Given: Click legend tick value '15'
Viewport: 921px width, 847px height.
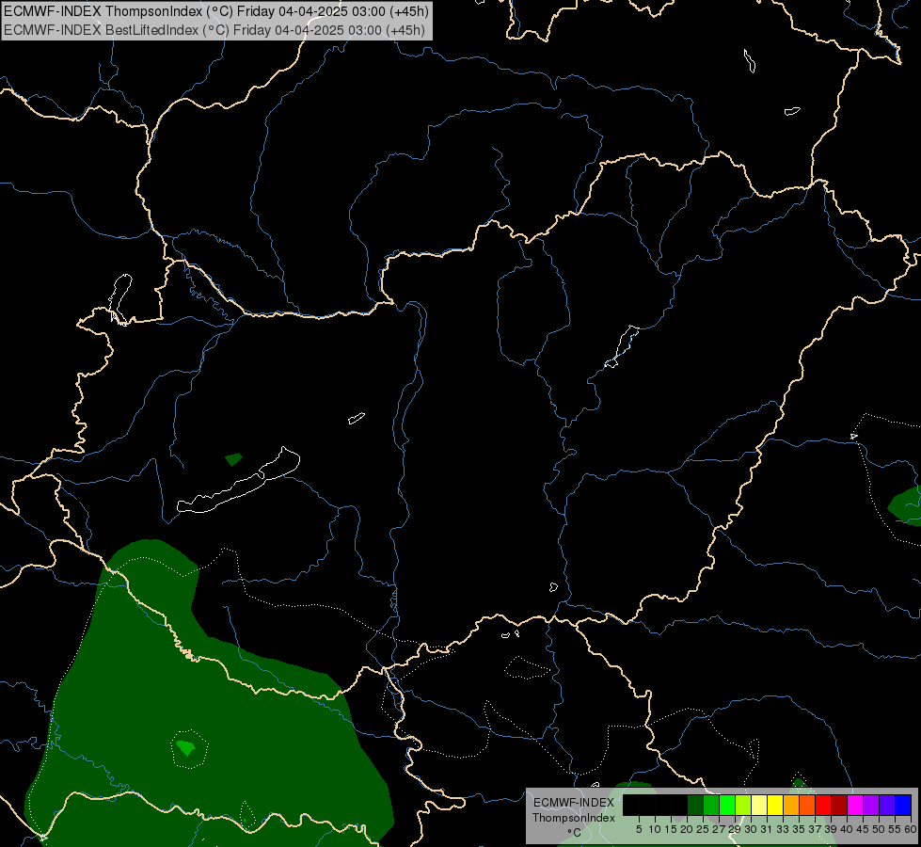Looking at the screenshot, I should [671, 829].
